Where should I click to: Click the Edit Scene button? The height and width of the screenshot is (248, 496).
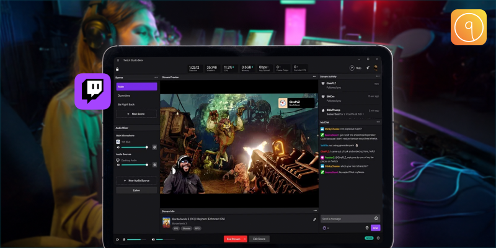coord(259,239)
